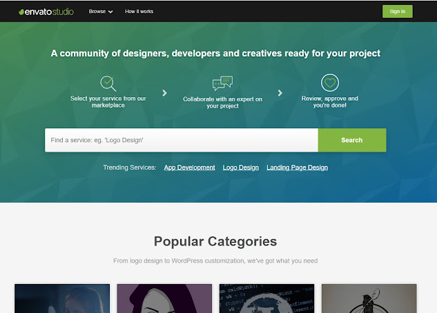Click 'Select your service from our marketplace' text

pos(108,102)
